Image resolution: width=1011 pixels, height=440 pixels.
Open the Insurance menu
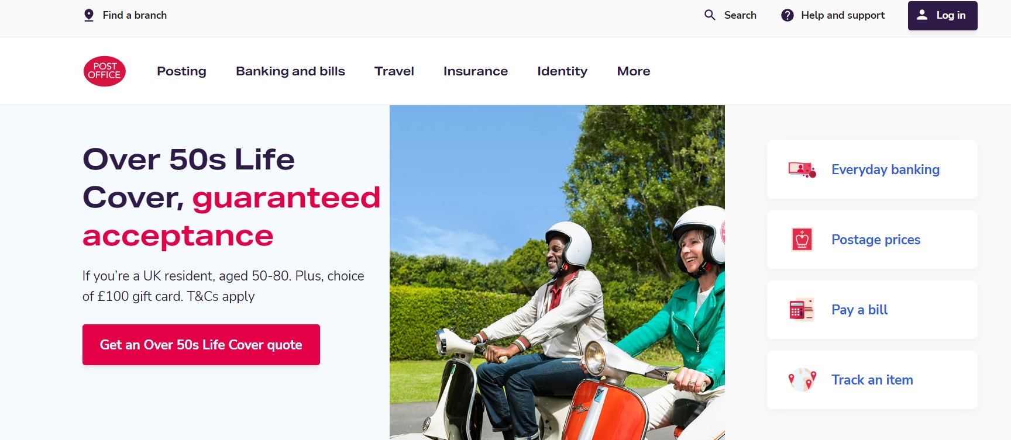click(476, 71)
